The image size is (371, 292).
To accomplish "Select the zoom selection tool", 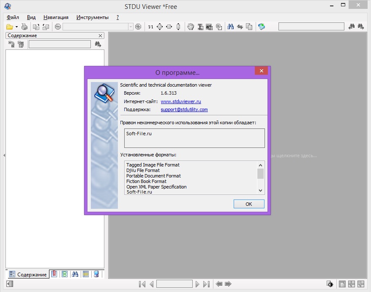I will pyautogui.click(x=219, y=27).
